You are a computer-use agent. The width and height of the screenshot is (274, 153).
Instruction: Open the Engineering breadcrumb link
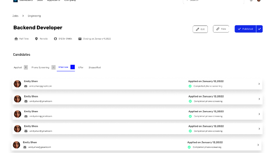(34, 16)
